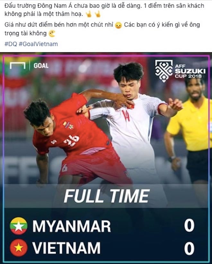The width and height of the screenshot is (212, 264).
Task: Click the first rock hand emoji
Action: (x=89, y=14)
